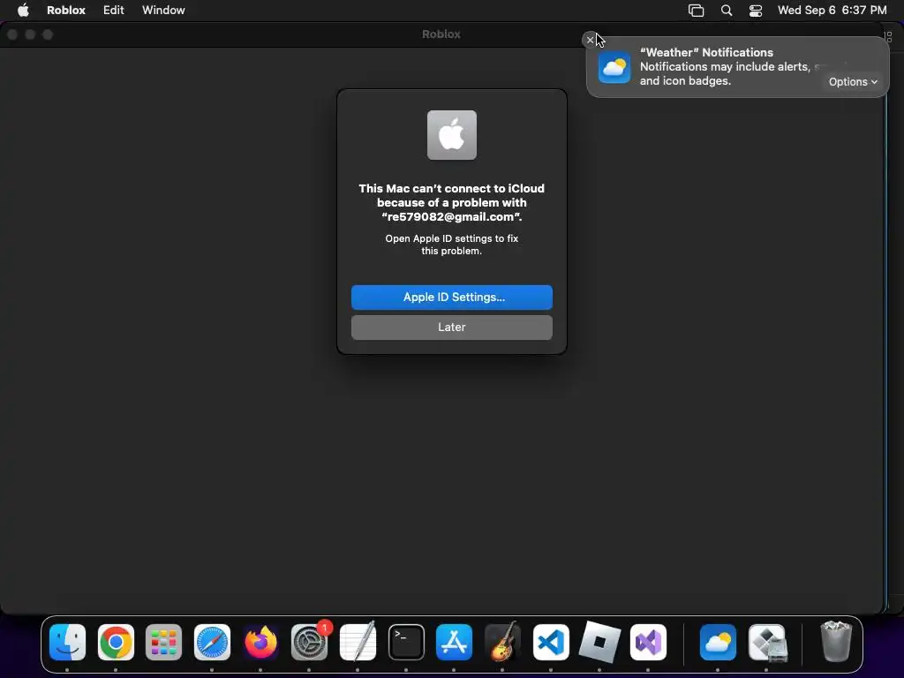The width and height of the screenshot is (904, 678).
Task: Zoom the Roblox window with green button
Action: [48, 34]
